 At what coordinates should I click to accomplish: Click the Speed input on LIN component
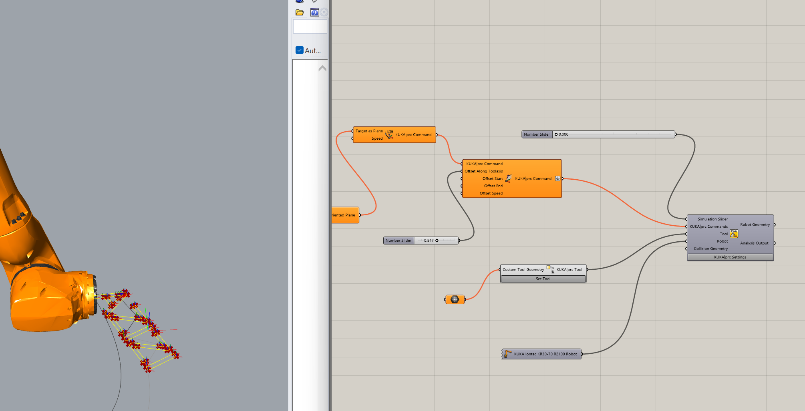(377, 138)
